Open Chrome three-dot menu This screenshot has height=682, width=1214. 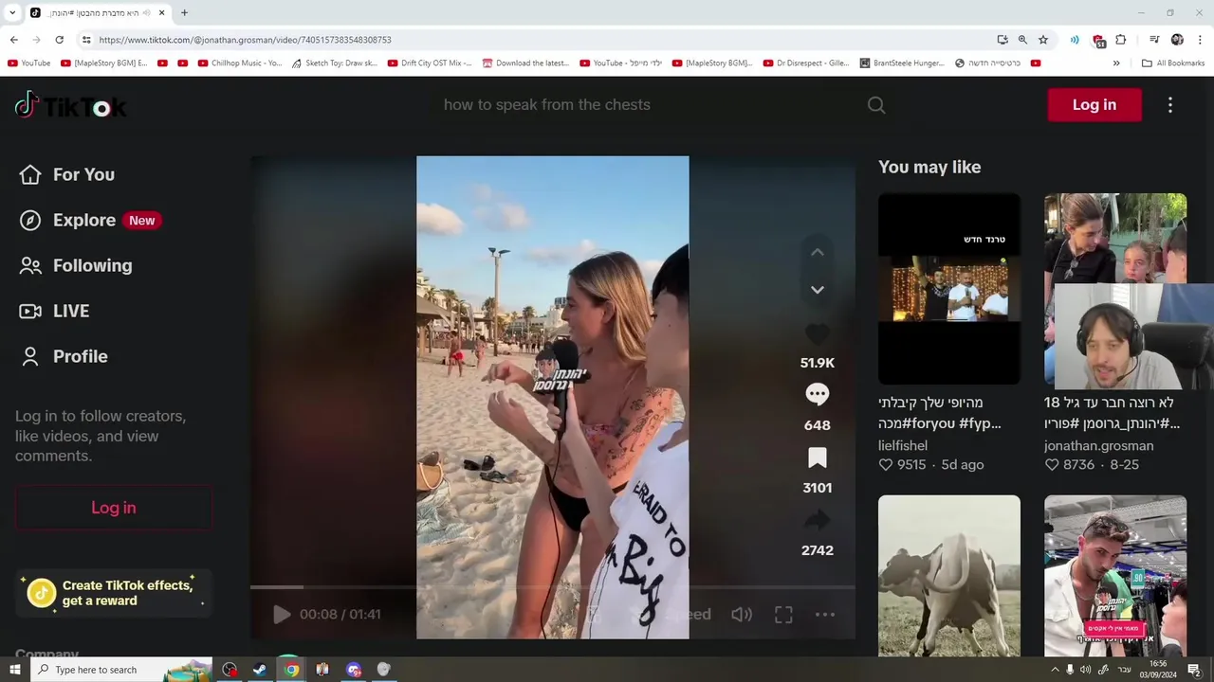(x=1201, y=40)
